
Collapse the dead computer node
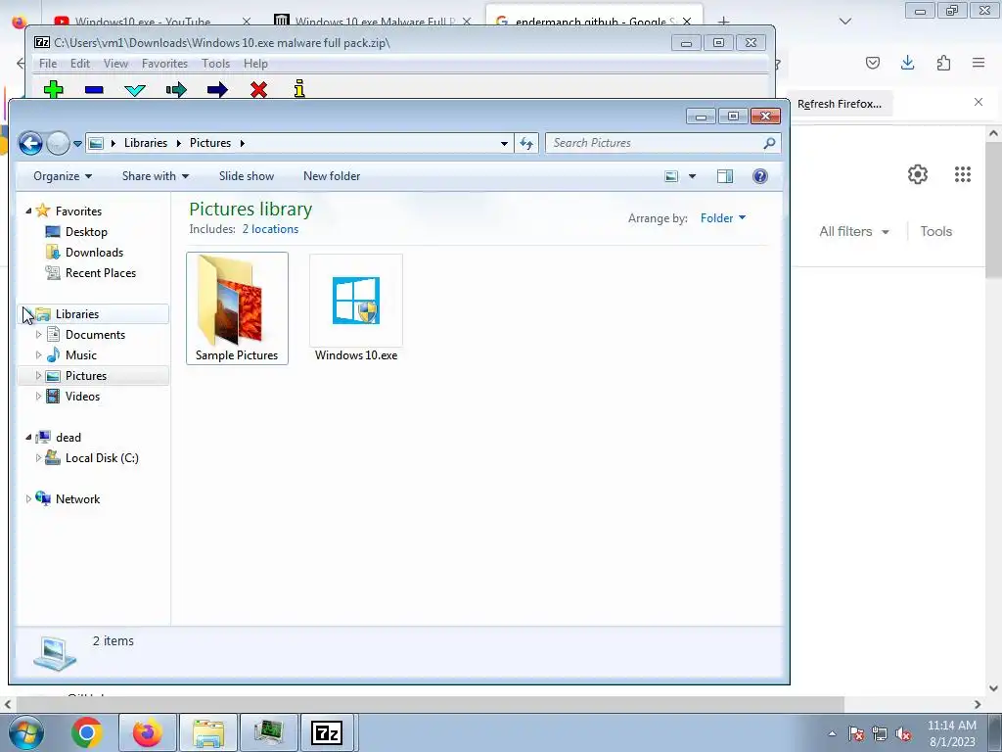coord(28,437)
